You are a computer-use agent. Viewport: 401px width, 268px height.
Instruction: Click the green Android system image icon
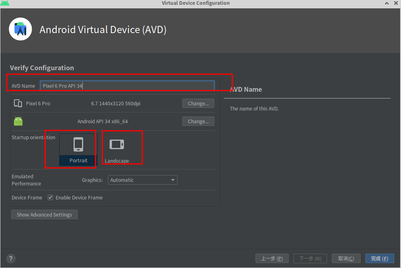(18, 121)
